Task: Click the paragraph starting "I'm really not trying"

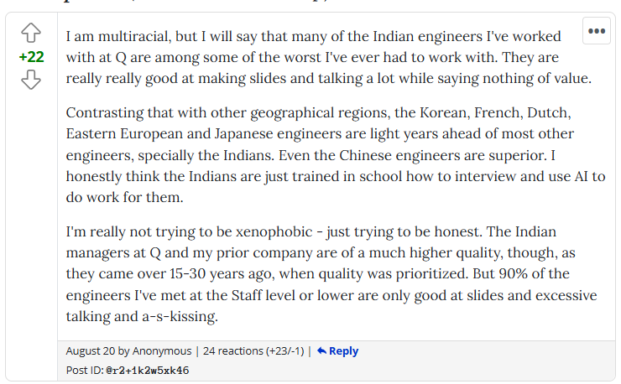Action: (329, 273)
